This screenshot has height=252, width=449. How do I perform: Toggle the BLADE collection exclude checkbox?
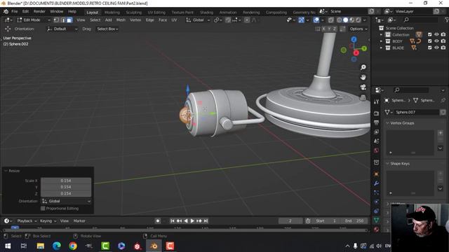429,48
